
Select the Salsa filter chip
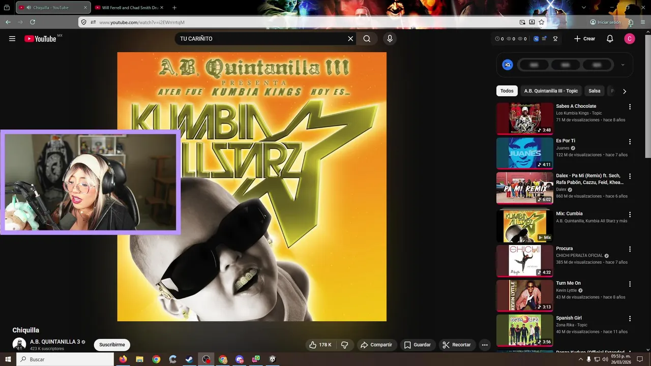coord(595,91)
